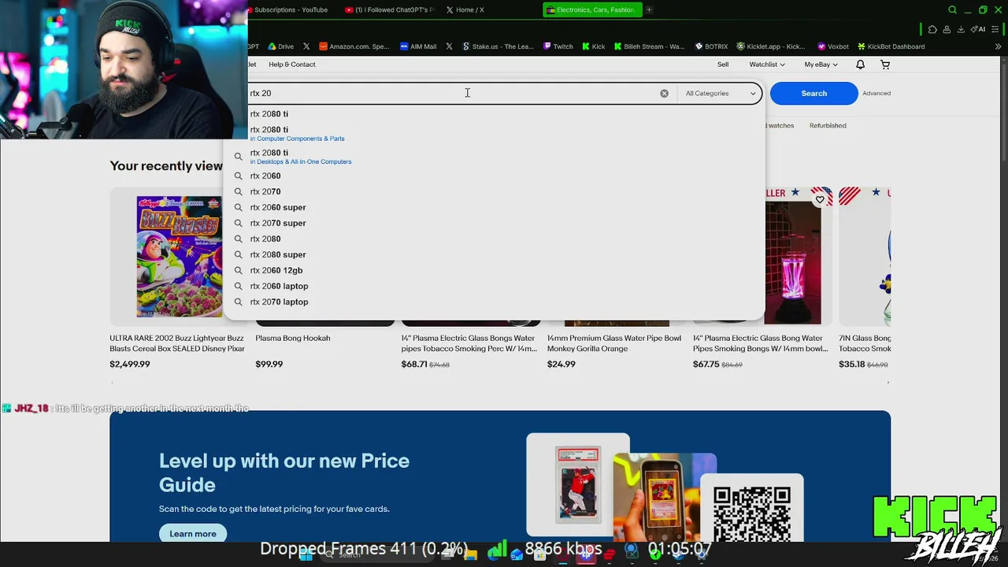Open the Sell link
1008x567 pixels.
tap(723, 65)
